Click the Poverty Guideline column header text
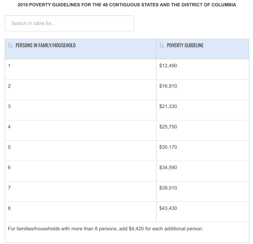Viewport: 253px width, 244px height. [x=185, y=45]
